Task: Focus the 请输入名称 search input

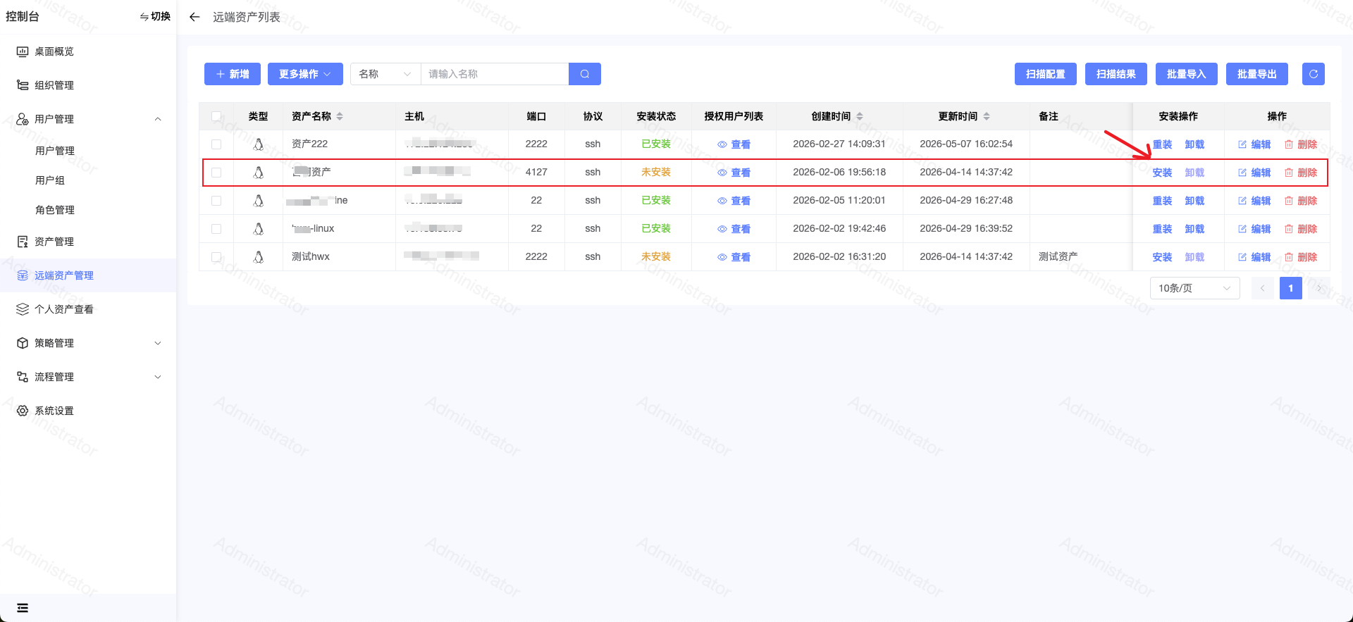Action: (x=495, y=74)
